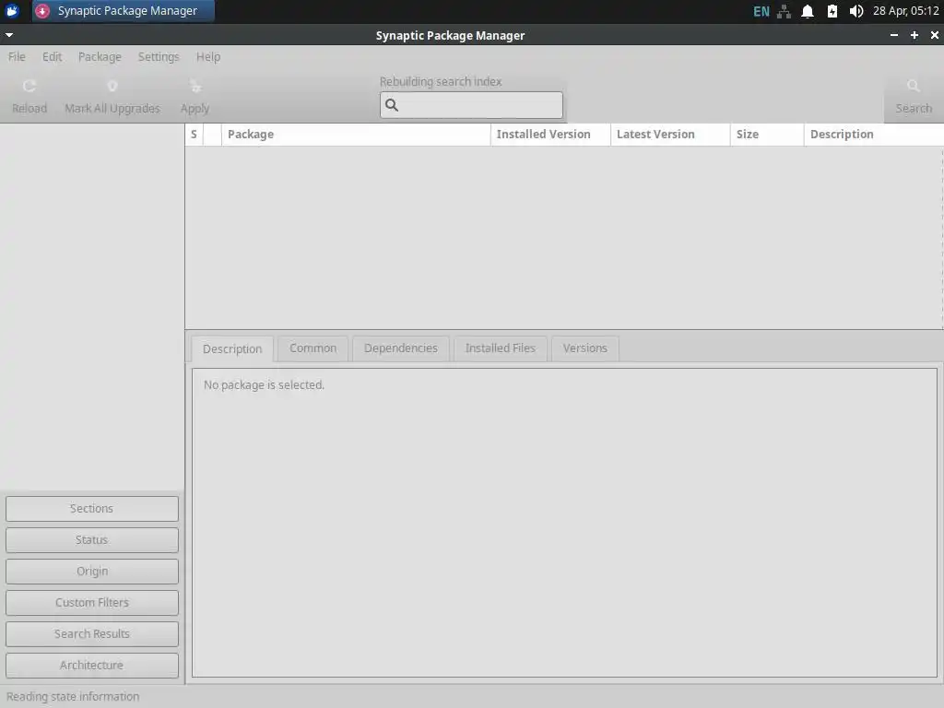Click the Reload toolbar icon

29,86
